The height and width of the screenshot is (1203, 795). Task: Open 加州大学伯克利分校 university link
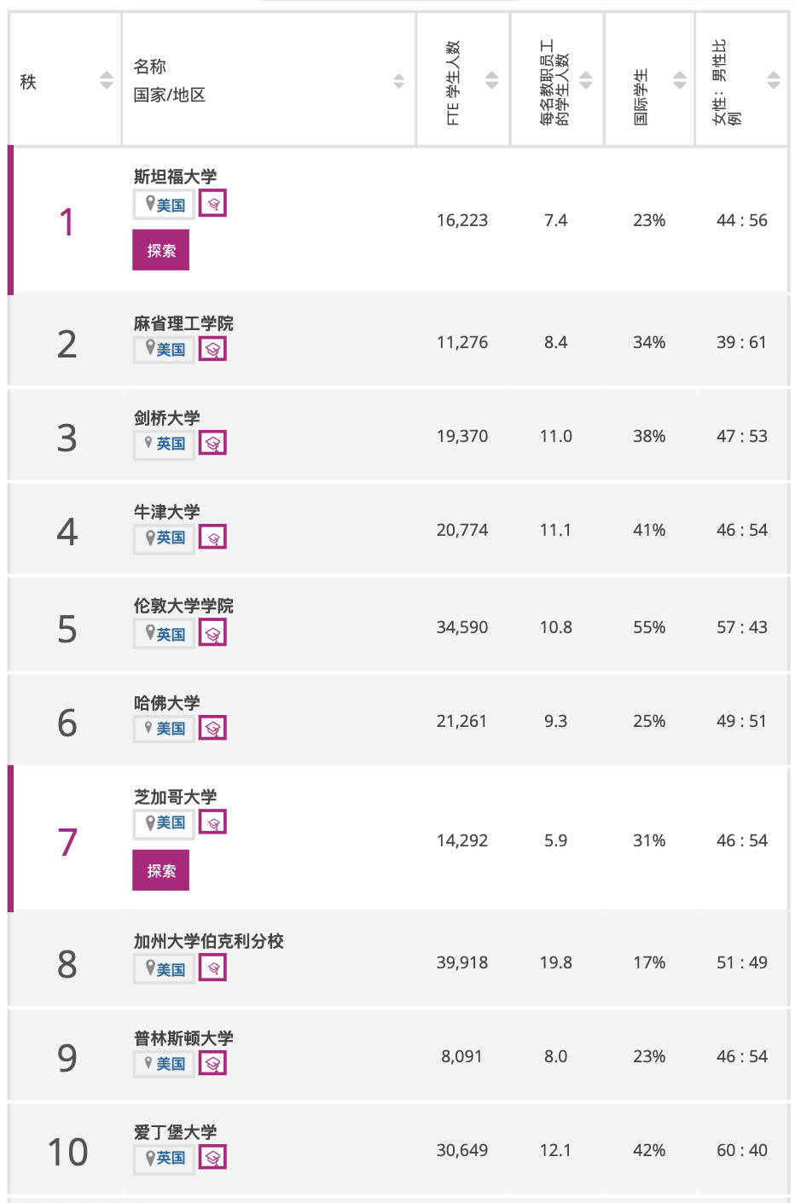tap(209, 941)
